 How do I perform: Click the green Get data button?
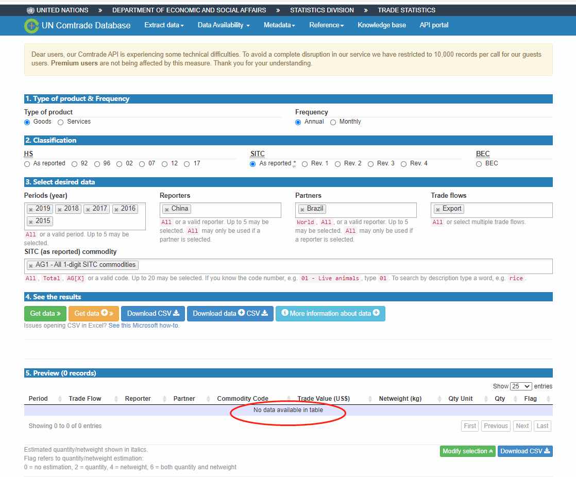[x=45, y=314]
